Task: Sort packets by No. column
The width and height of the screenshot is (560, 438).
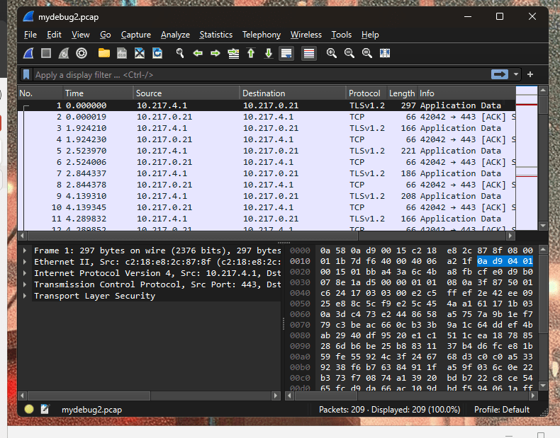Action: coord(40,93)
